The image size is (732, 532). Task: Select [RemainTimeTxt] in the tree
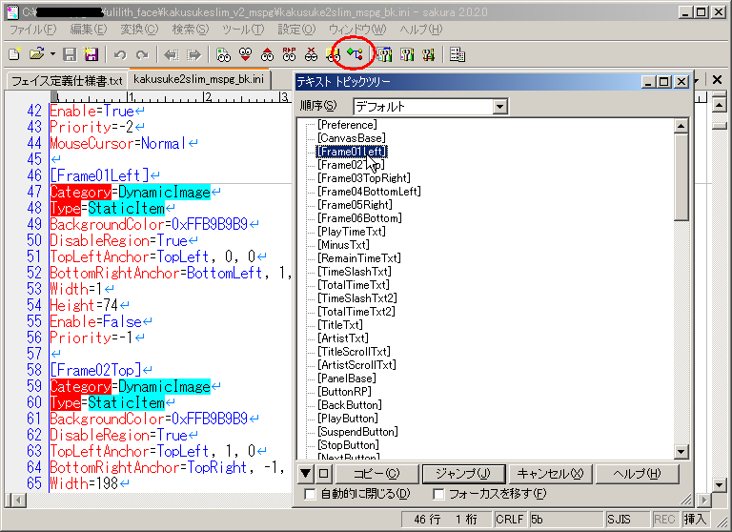pos(359,258)
